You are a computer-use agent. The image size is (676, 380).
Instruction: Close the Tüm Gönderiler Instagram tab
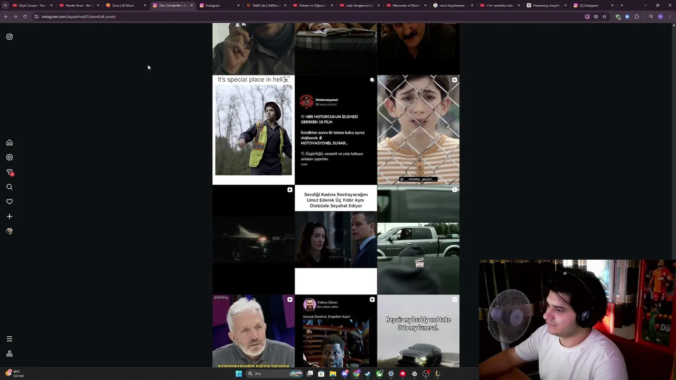[192, 5]
